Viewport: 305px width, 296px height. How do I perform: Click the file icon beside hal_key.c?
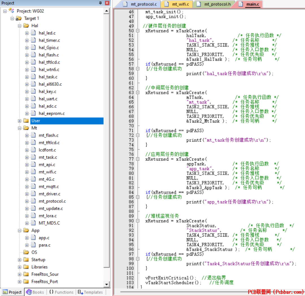33,91
